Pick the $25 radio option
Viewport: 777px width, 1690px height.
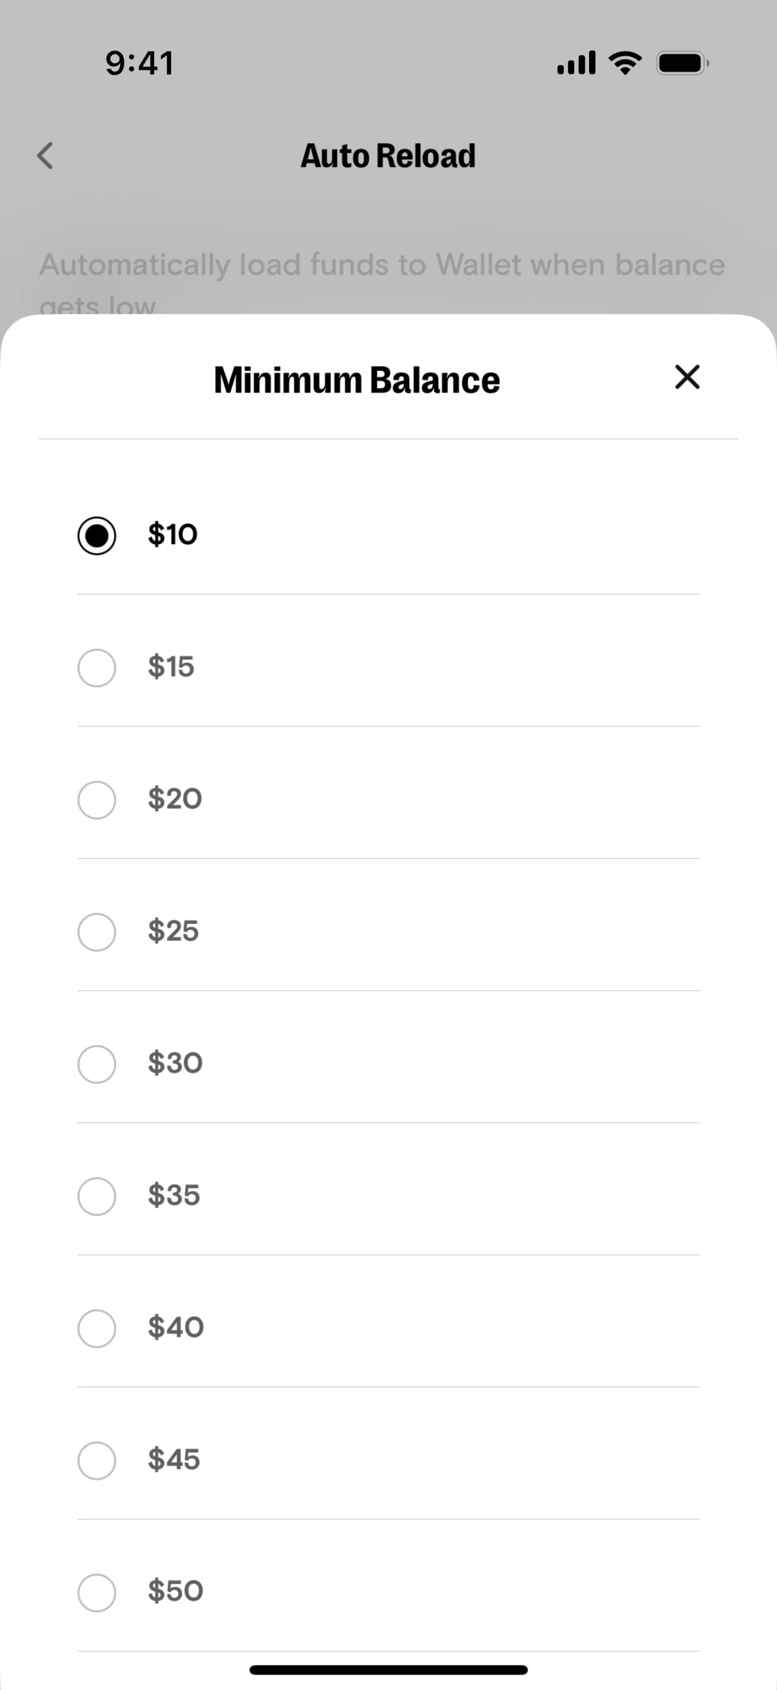pos(97,932)
